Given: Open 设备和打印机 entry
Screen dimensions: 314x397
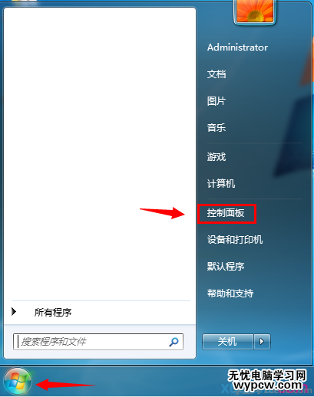Looking at the screenshot, I should (x=235, y=240).
